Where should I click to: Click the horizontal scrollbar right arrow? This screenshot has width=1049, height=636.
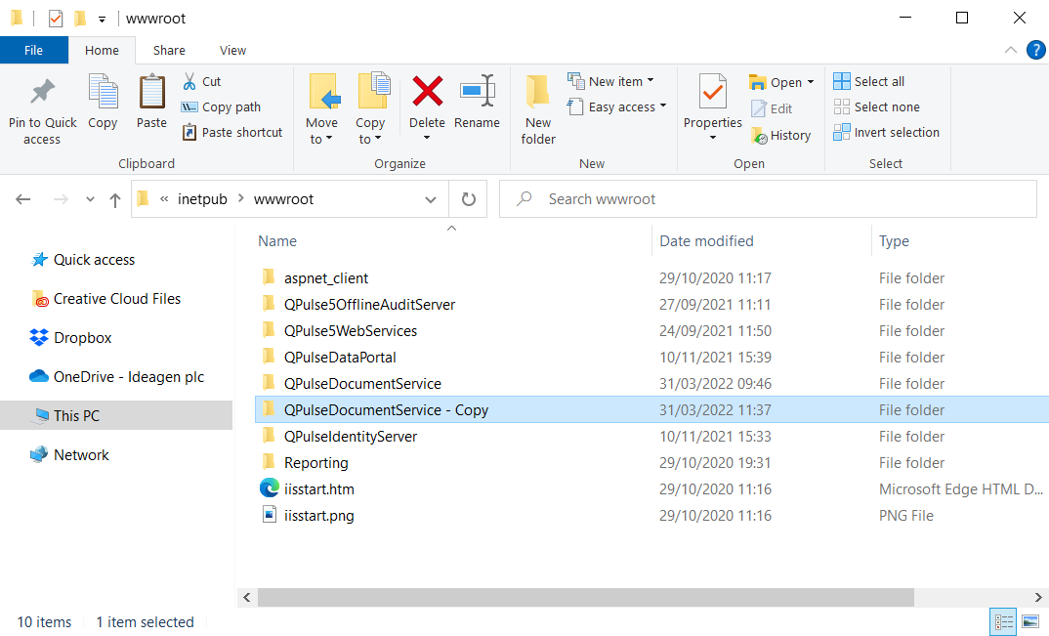[x=1038, y=597]
